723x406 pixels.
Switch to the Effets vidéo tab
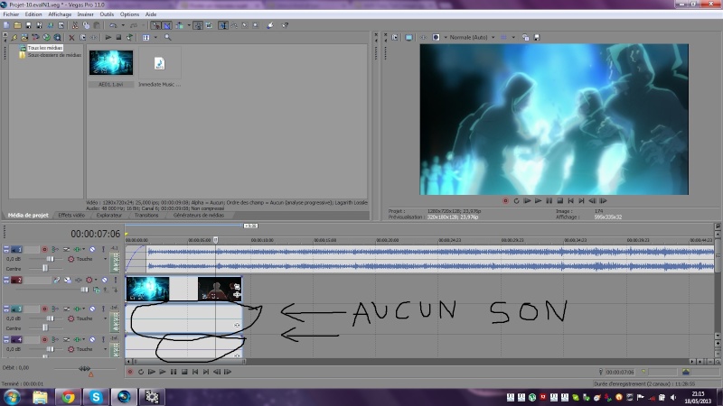pyautogui.click(x=71, y=215)
